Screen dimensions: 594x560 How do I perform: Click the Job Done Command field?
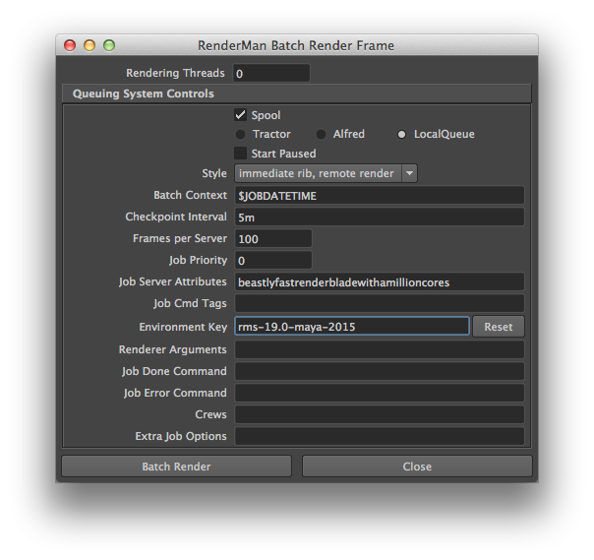tap(380, 371)
